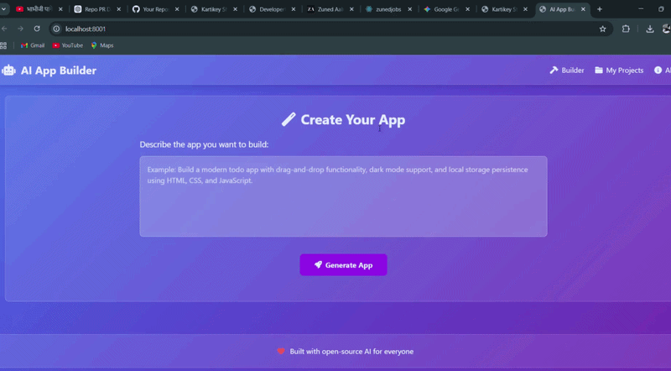671x371 pixels.
Task: Open a new tab with the plus icon
Action: coord(600,9)
